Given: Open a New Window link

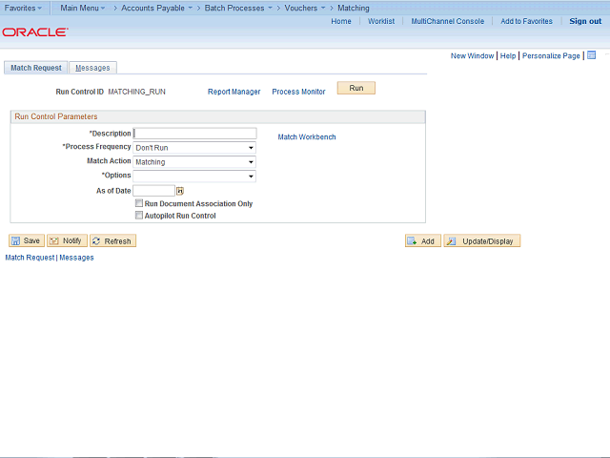Looking at the screenshot, I should pyautogui.click(x=472, y=55).
